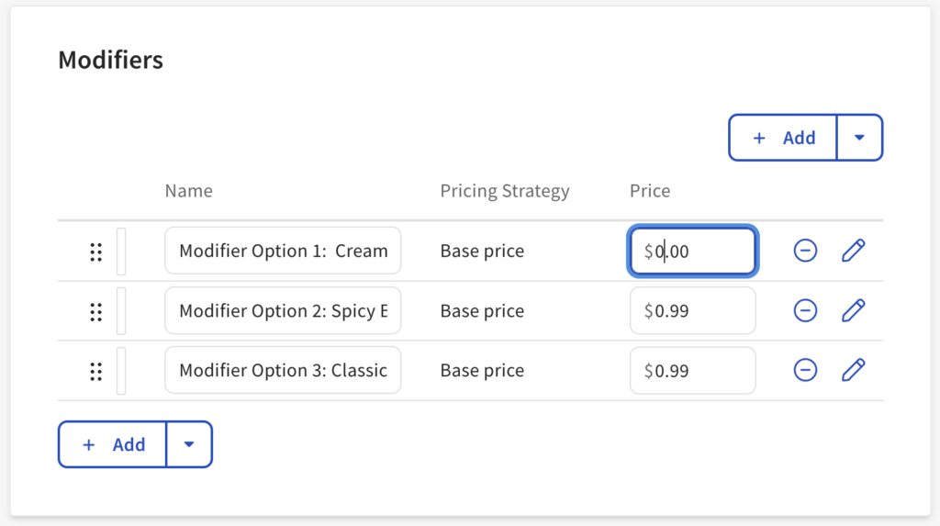Click Modifier Option 2 price field
940x526 pixels.
click(693, 310)
